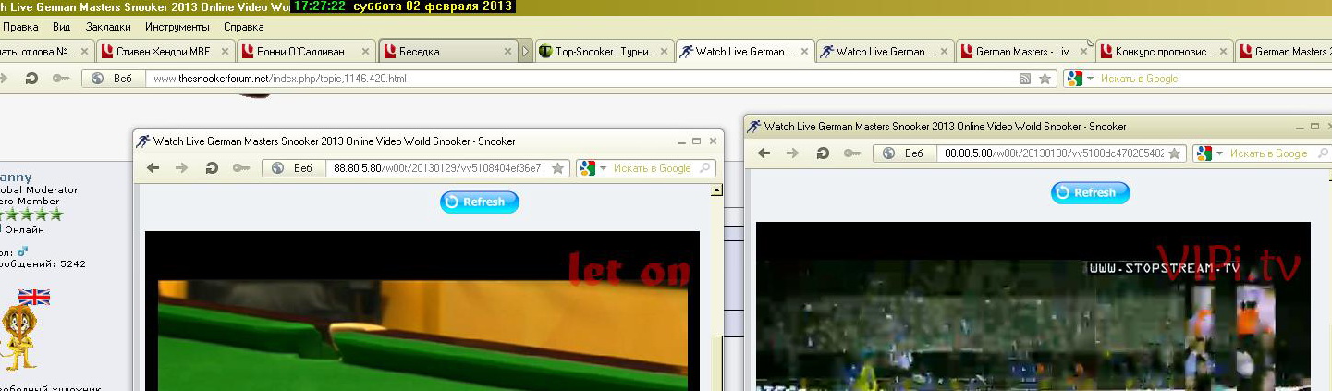Go back in the right popup window

(764, 153)
